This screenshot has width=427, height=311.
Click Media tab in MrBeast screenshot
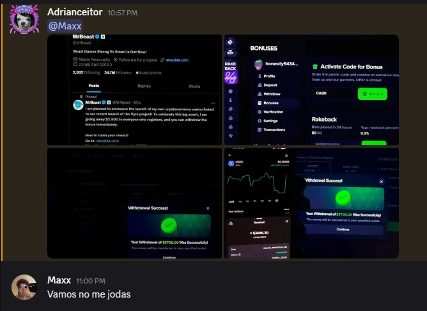[194, 86]
